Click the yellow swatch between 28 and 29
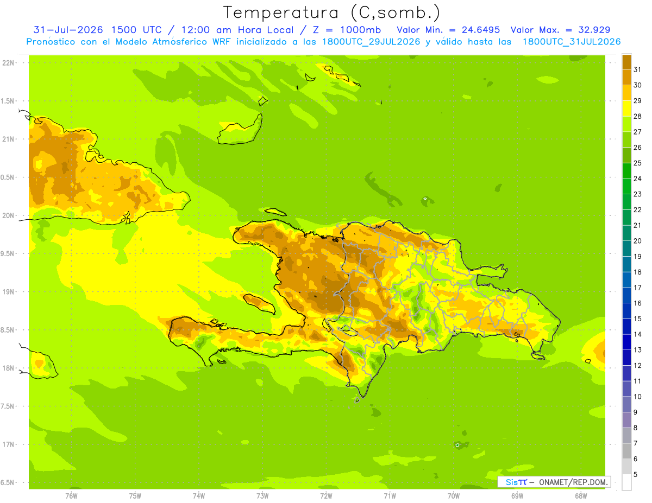The height and width of the screenshot is (503, 652). coord(626,109)
